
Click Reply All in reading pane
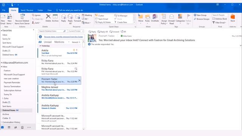(x=102, y=32)
